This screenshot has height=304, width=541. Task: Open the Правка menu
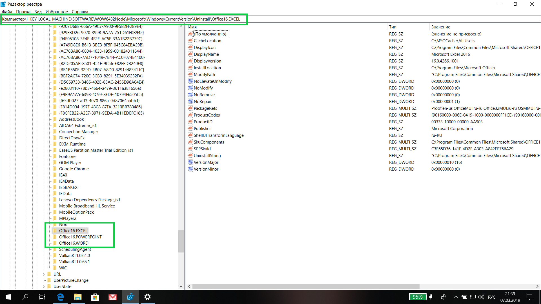(23, 12)
